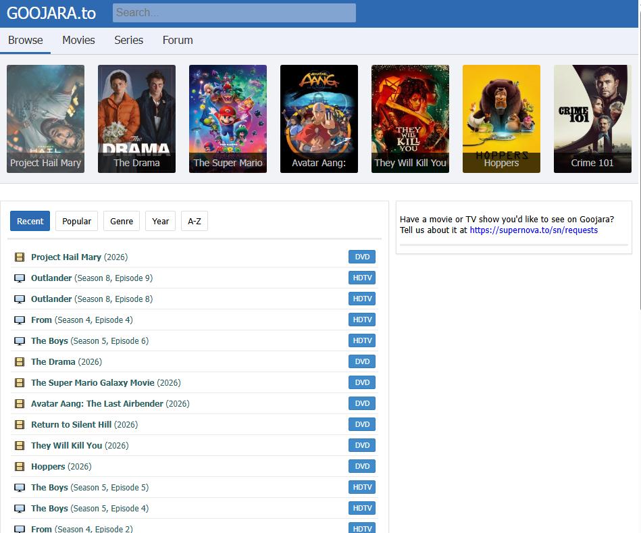641x533 pixels.
Task: Open They Will Kill You (2026) list link
Action: [80, 446]
